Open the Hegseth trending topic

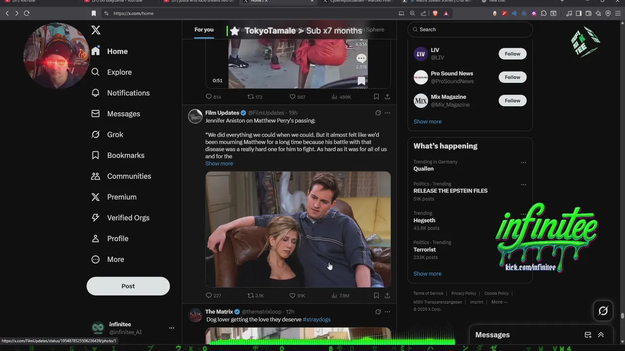coord(424,220)
